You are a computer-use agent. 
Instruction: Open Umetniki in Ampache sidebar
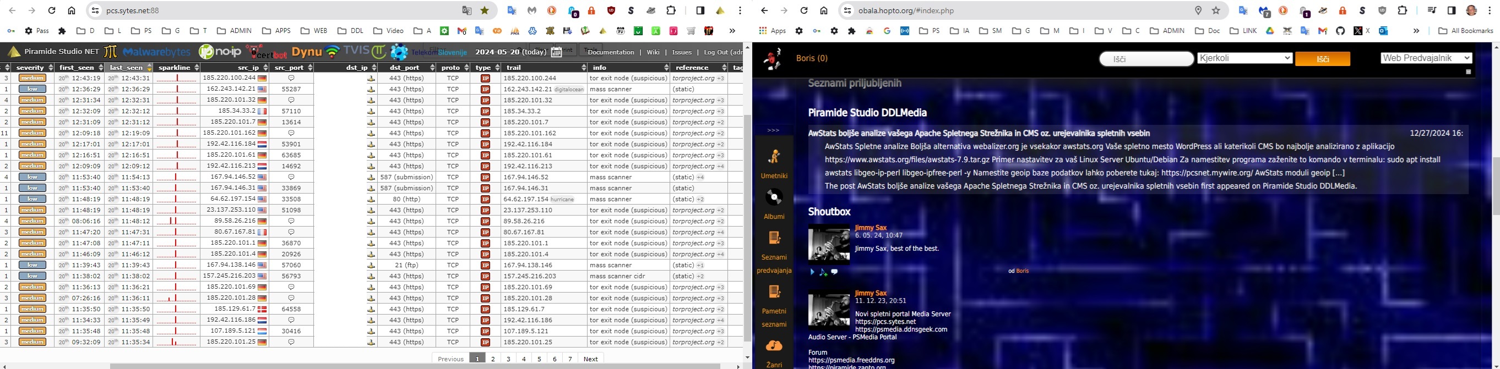[774, 164]
